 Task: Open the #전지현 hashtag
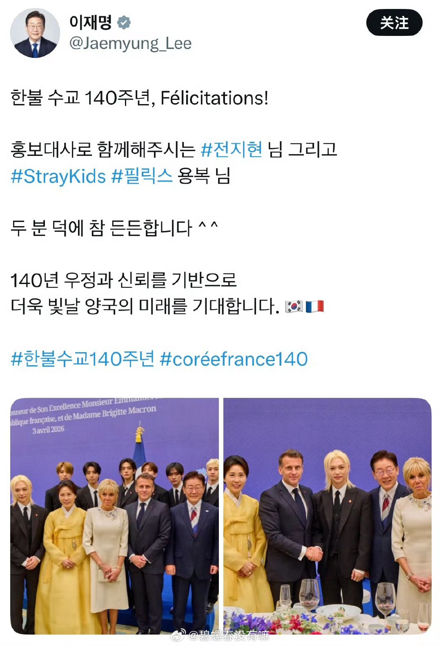pyautogui.click(x=232, y=149)
